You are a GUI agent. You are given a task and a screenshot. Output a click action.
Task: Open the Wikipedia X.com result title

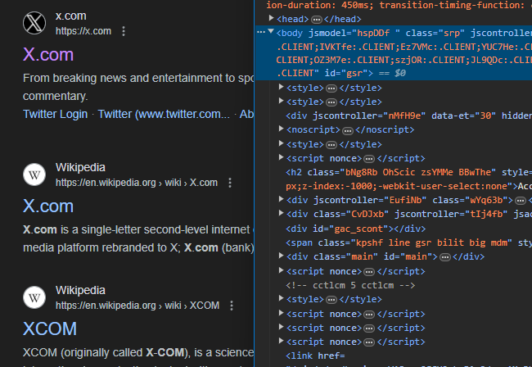click(48, 206)
